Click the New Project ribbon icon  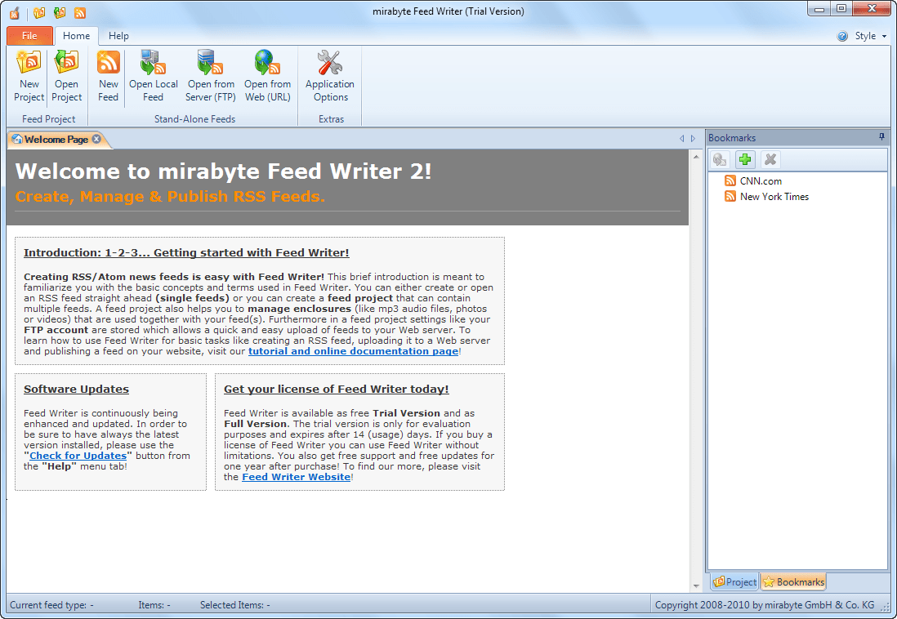coord(29,62)
